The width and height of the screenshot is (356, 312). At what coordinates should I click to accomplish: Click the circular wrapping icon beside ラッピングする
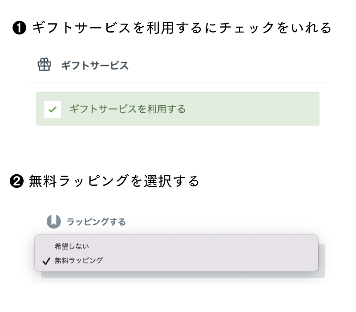coord(54,222)
